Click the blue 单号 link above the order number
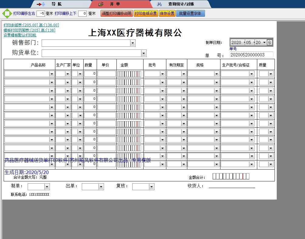305x239 pixels. tap(233, 49)
